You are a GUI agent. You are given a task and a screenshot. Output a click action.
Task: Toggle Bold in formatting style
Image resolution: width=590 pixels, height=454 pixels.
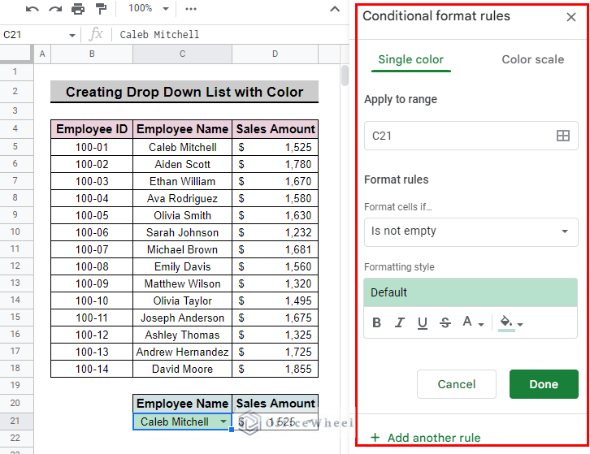[x=376, y=322]
